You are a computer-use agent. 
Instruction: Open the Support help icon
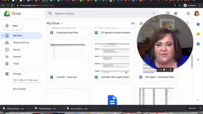[x=168, y=13]
